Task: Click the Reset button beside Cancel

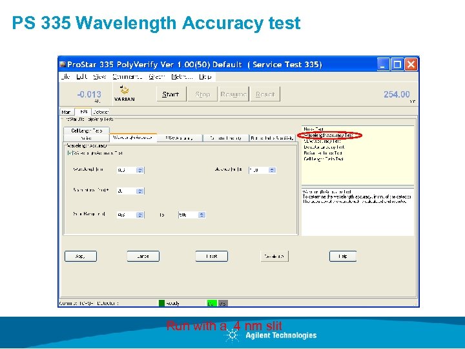Action: [x=212, y=256]
